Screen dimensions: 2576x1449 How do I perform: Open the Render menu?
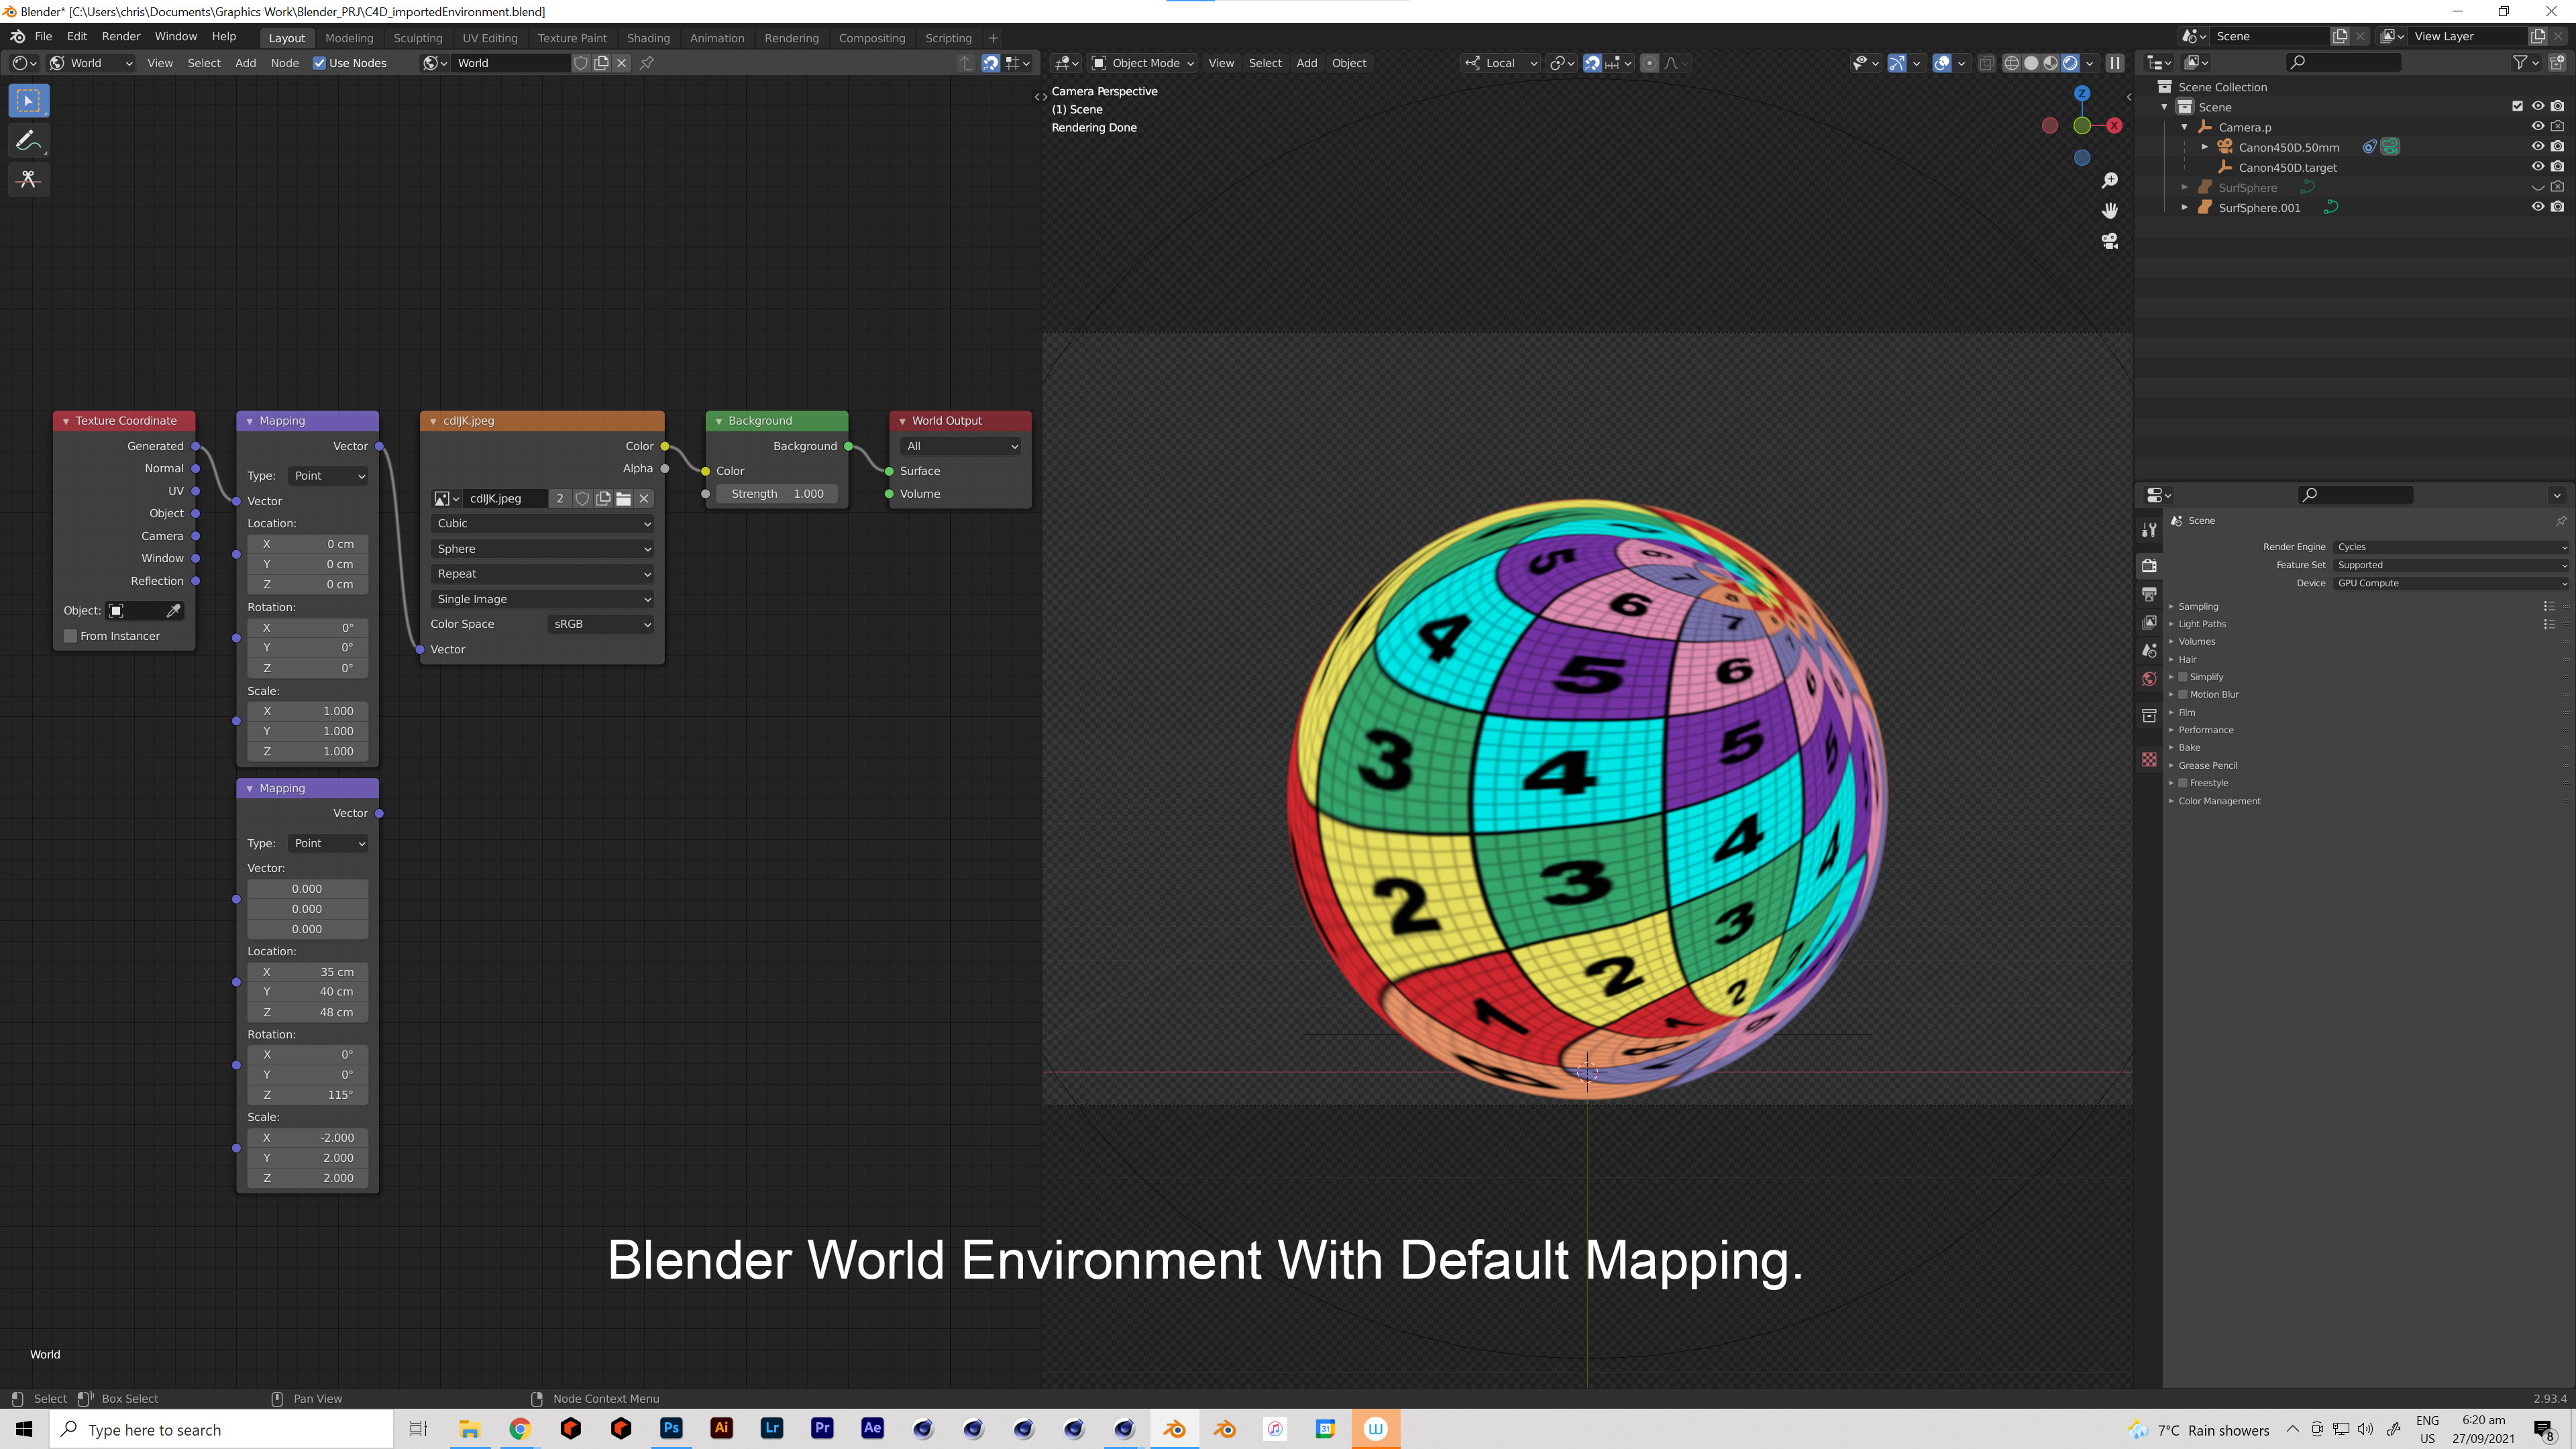tap(121, 36)
